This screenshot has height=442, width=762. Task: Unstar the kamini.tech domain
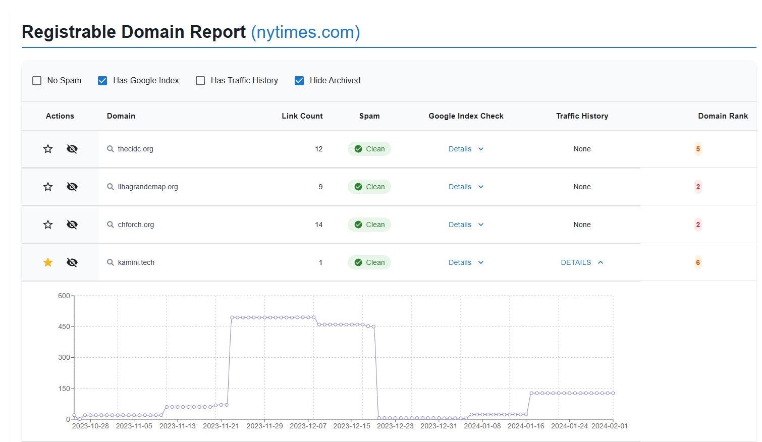coord(48,262)
